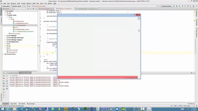The image size is (198, 111).
Task: Expand External Libraries node
Action: pos(3,54)
